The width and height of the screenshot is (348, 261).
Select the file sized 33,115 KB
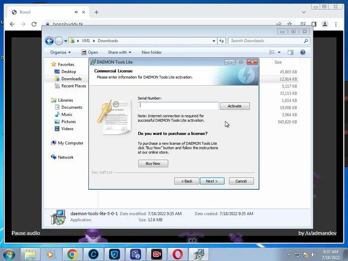point(288,93)
